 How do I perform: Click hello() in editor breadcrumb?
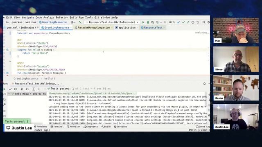pos(50,78)
